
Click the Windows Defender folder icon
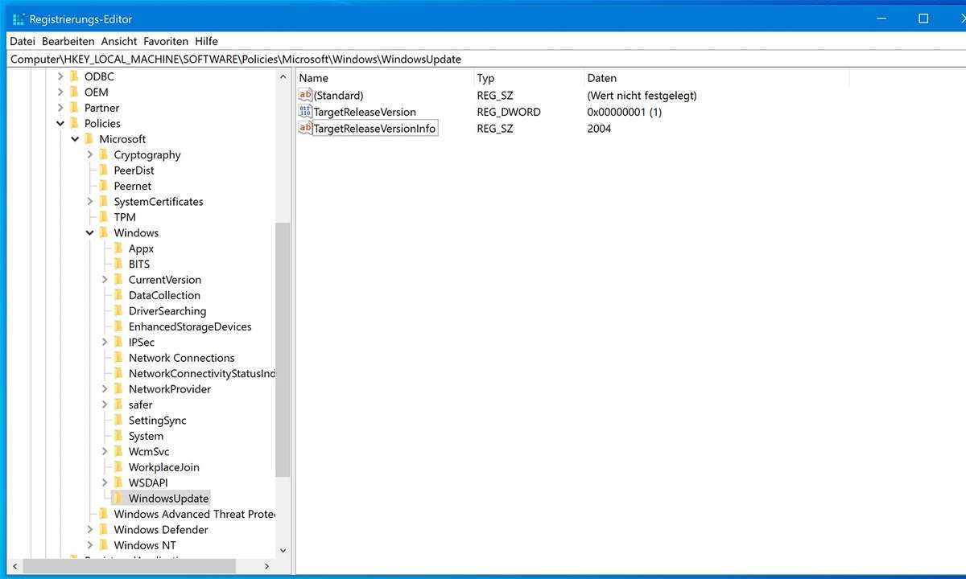pos(104,529)
